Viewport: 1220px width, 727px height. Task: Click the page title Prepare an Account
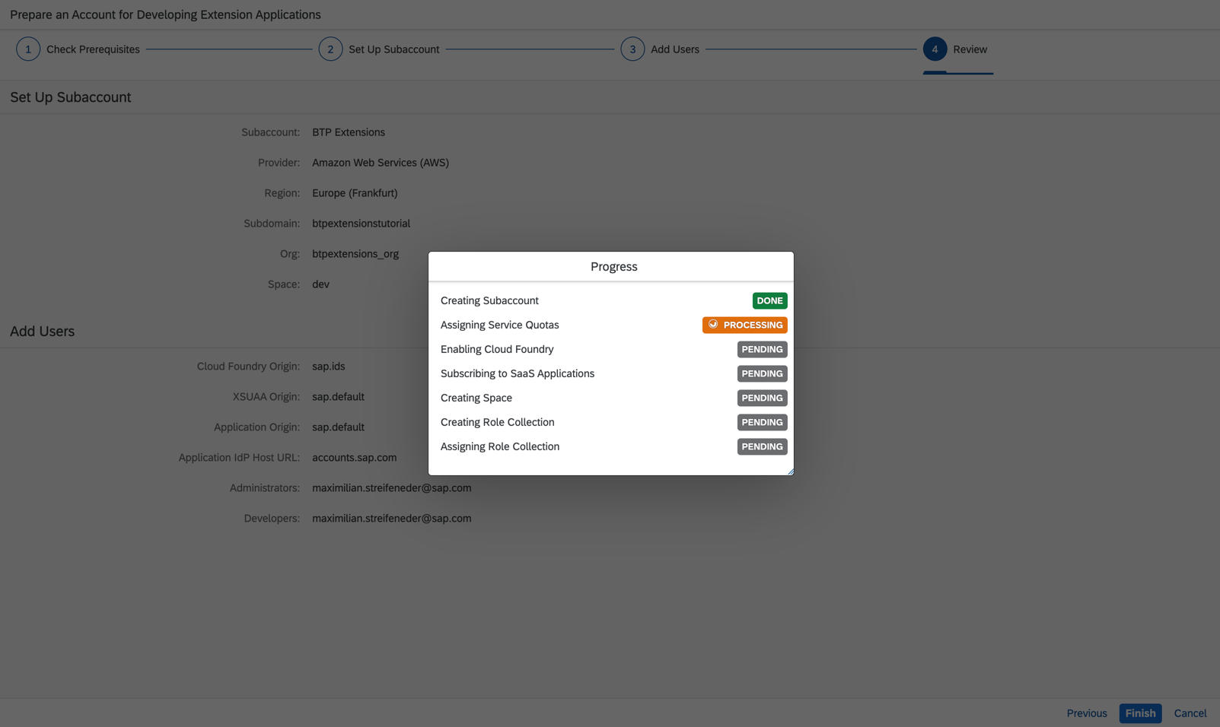[x=165, y=14]
